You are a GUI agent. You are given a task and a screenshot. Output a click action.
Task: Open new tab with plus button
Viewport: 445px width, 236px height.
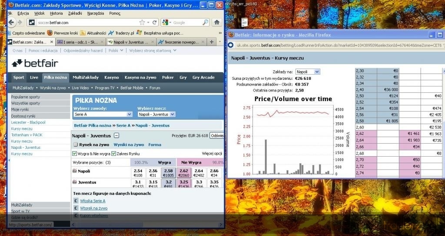tap(212, 42)
